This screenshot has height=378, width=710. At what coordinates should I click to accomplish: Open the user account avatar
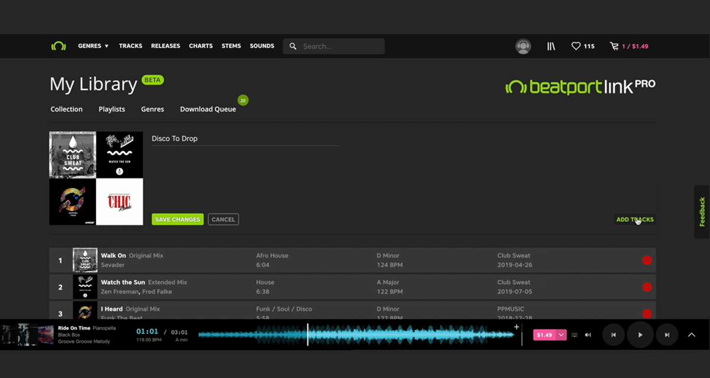point(523,46)
